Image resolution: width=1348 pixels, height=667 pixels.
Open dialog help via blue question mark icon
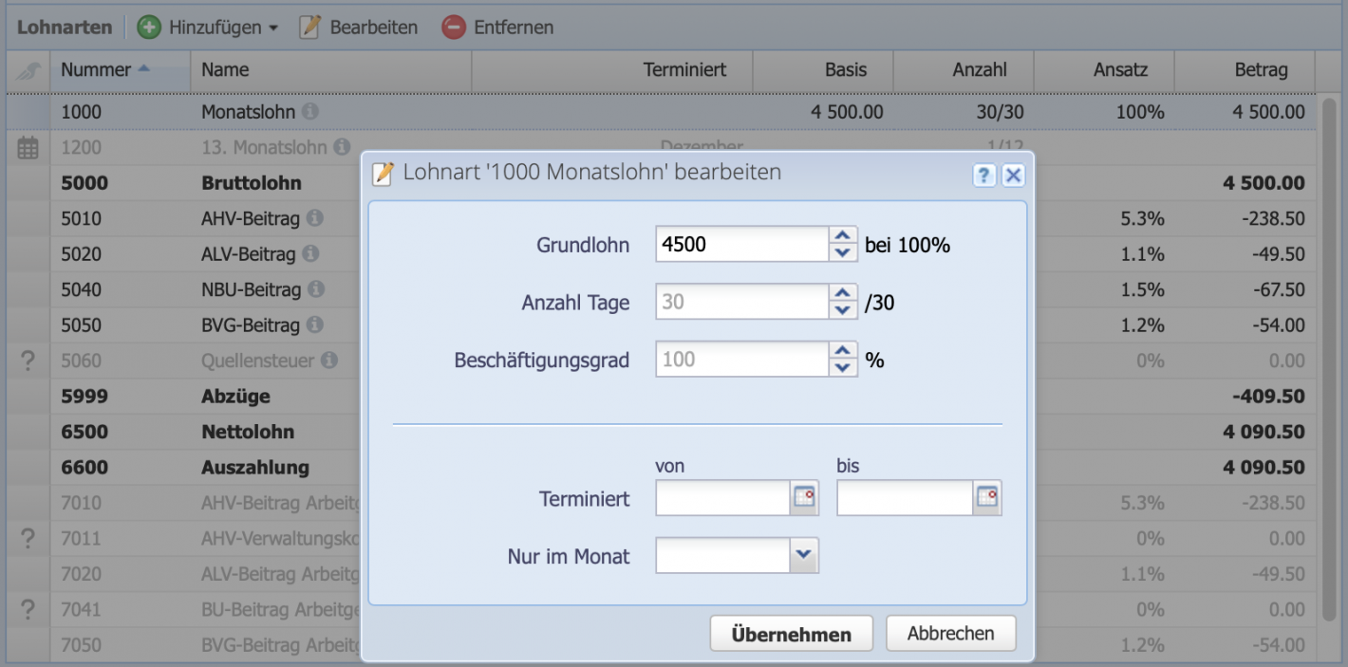point(985,175)
